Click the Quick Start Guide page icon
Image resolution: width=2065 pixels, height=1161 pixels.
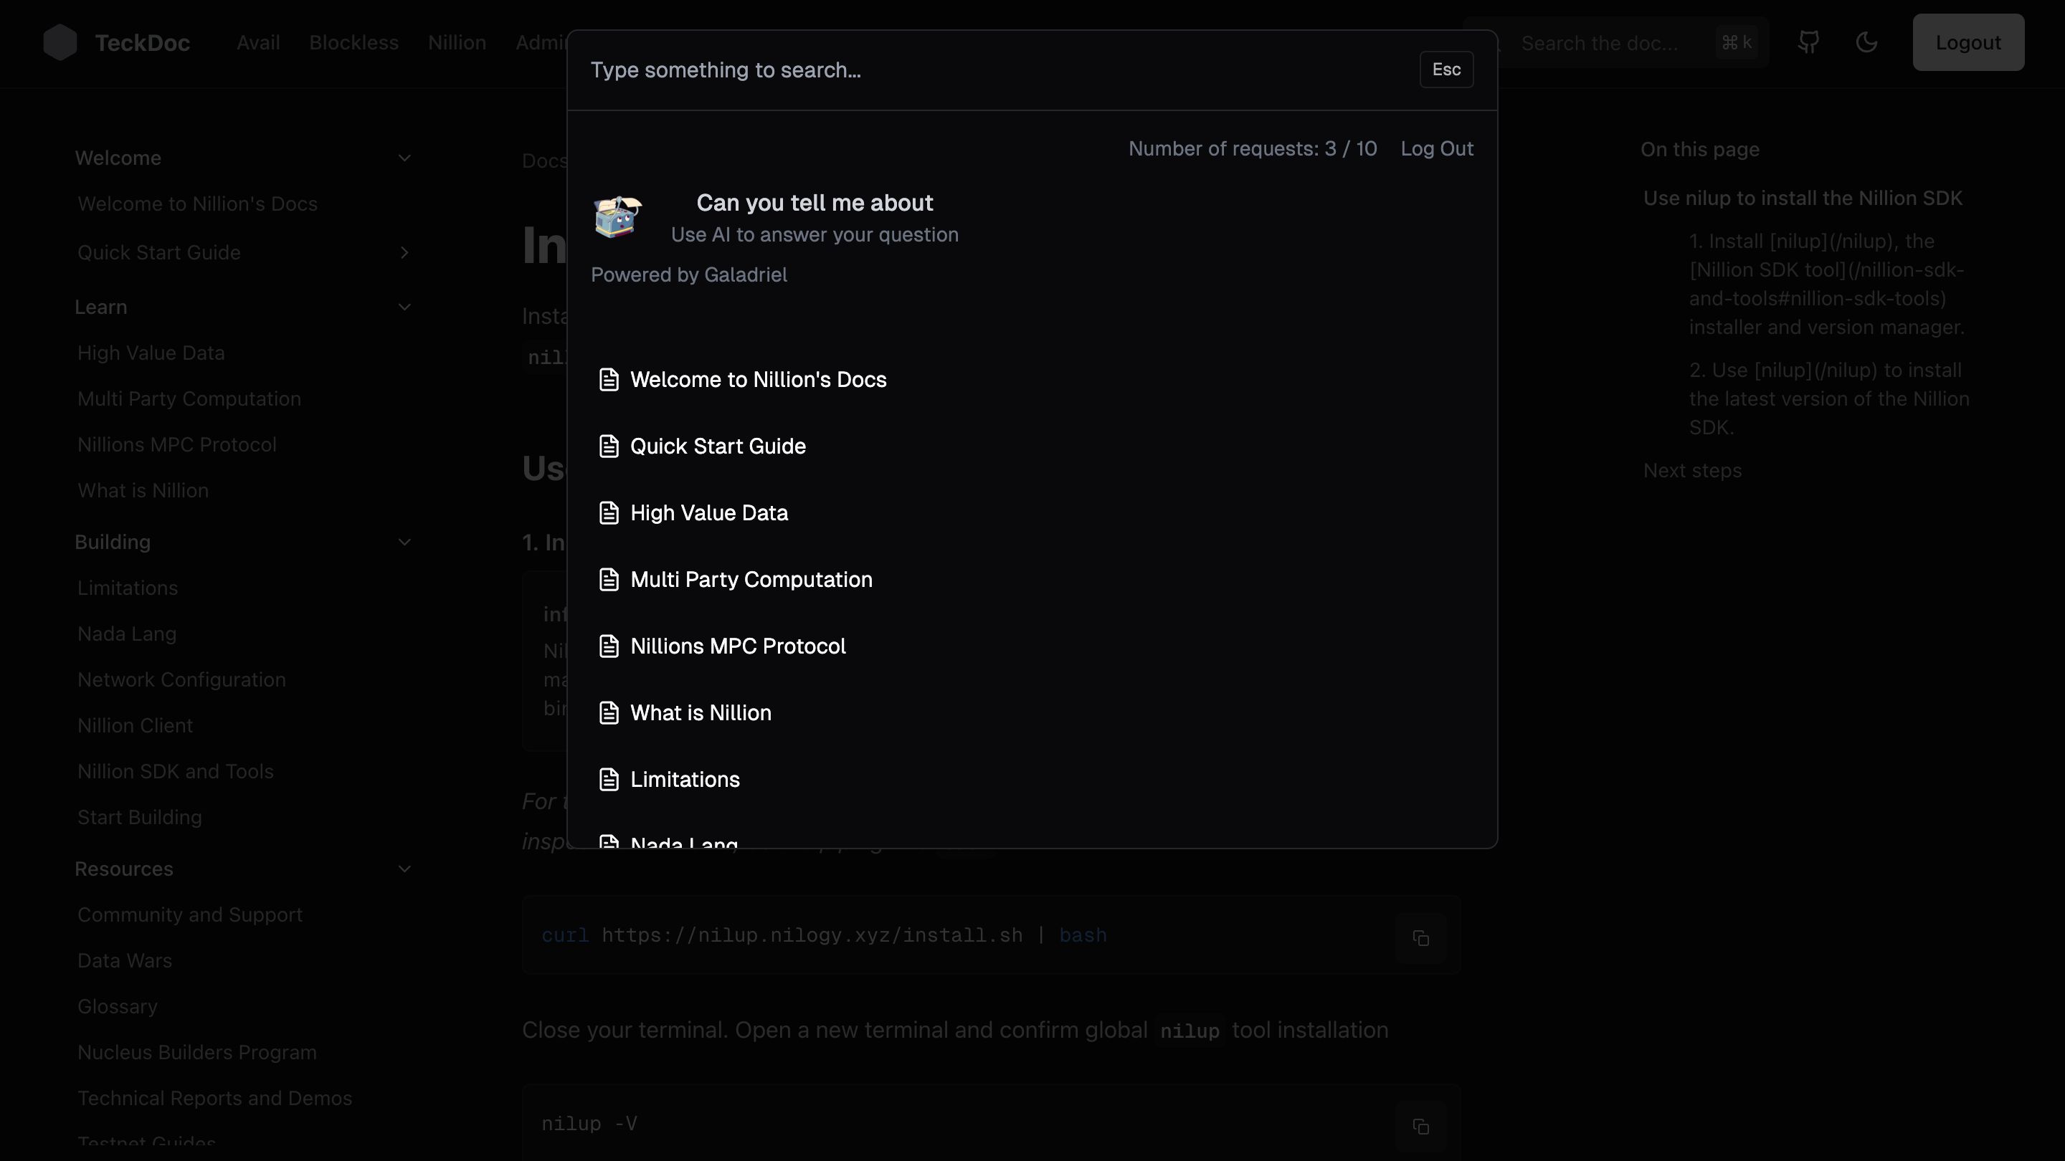tap(609, 445)
